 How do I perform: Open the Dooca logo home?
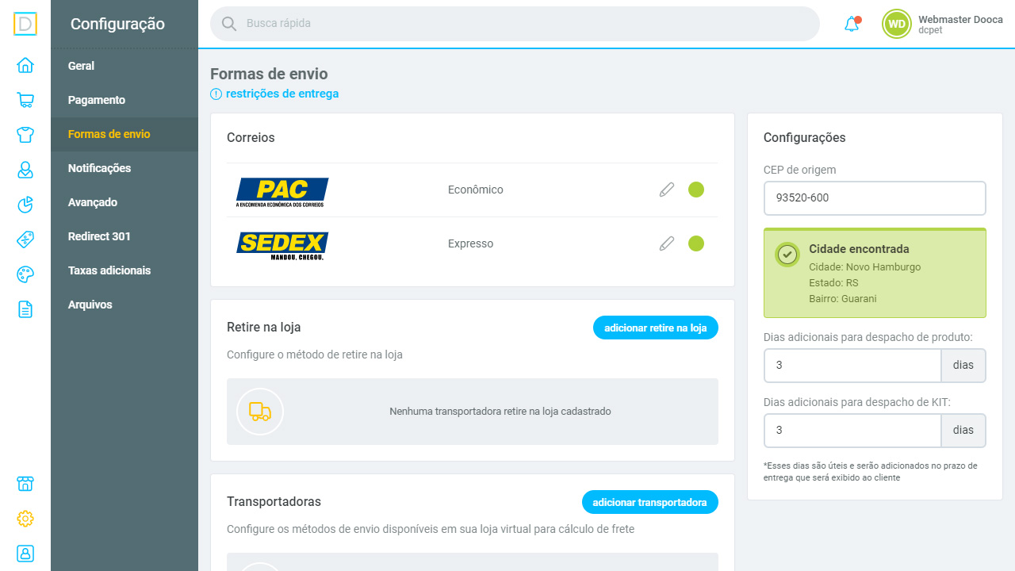pos(25,24)
